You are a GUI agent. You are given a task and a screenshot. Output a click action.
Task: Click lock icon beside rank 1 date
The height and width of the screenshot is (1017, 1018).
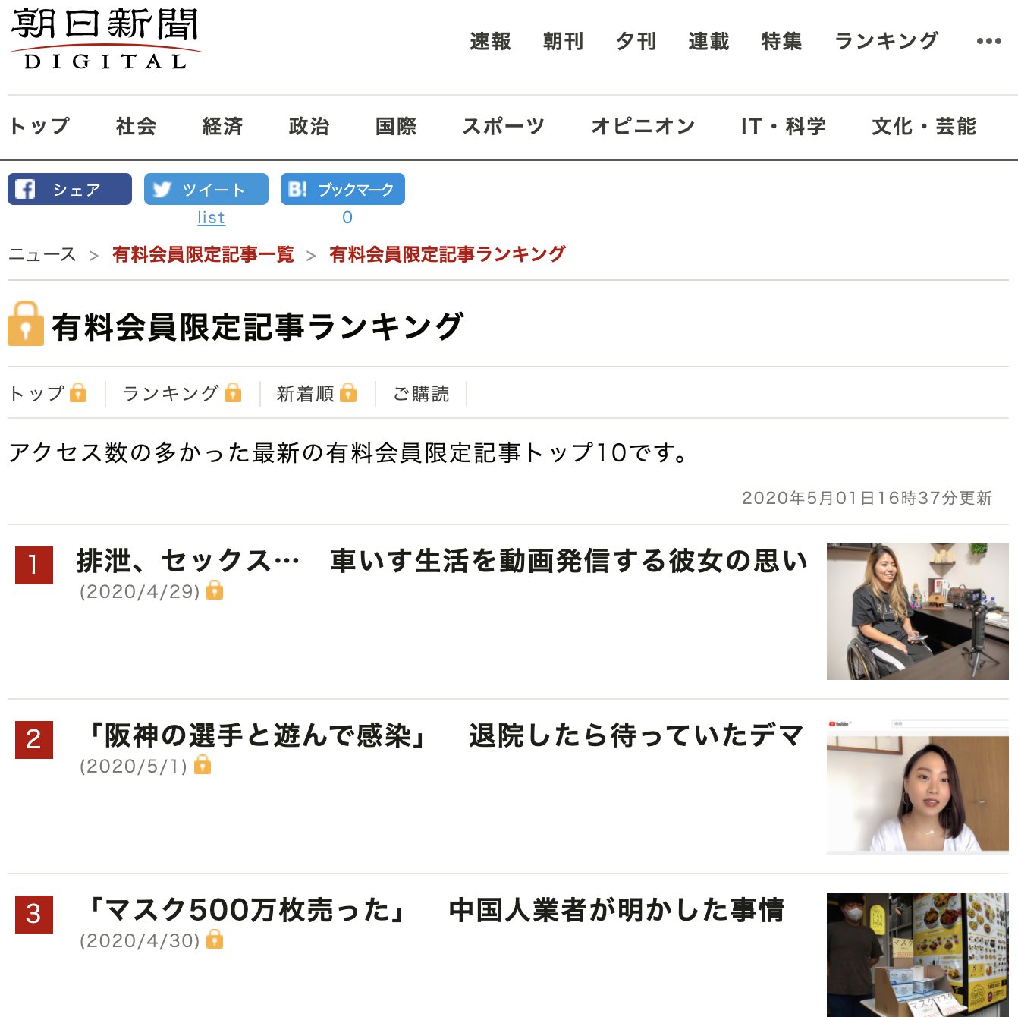[x=215, y=590]
